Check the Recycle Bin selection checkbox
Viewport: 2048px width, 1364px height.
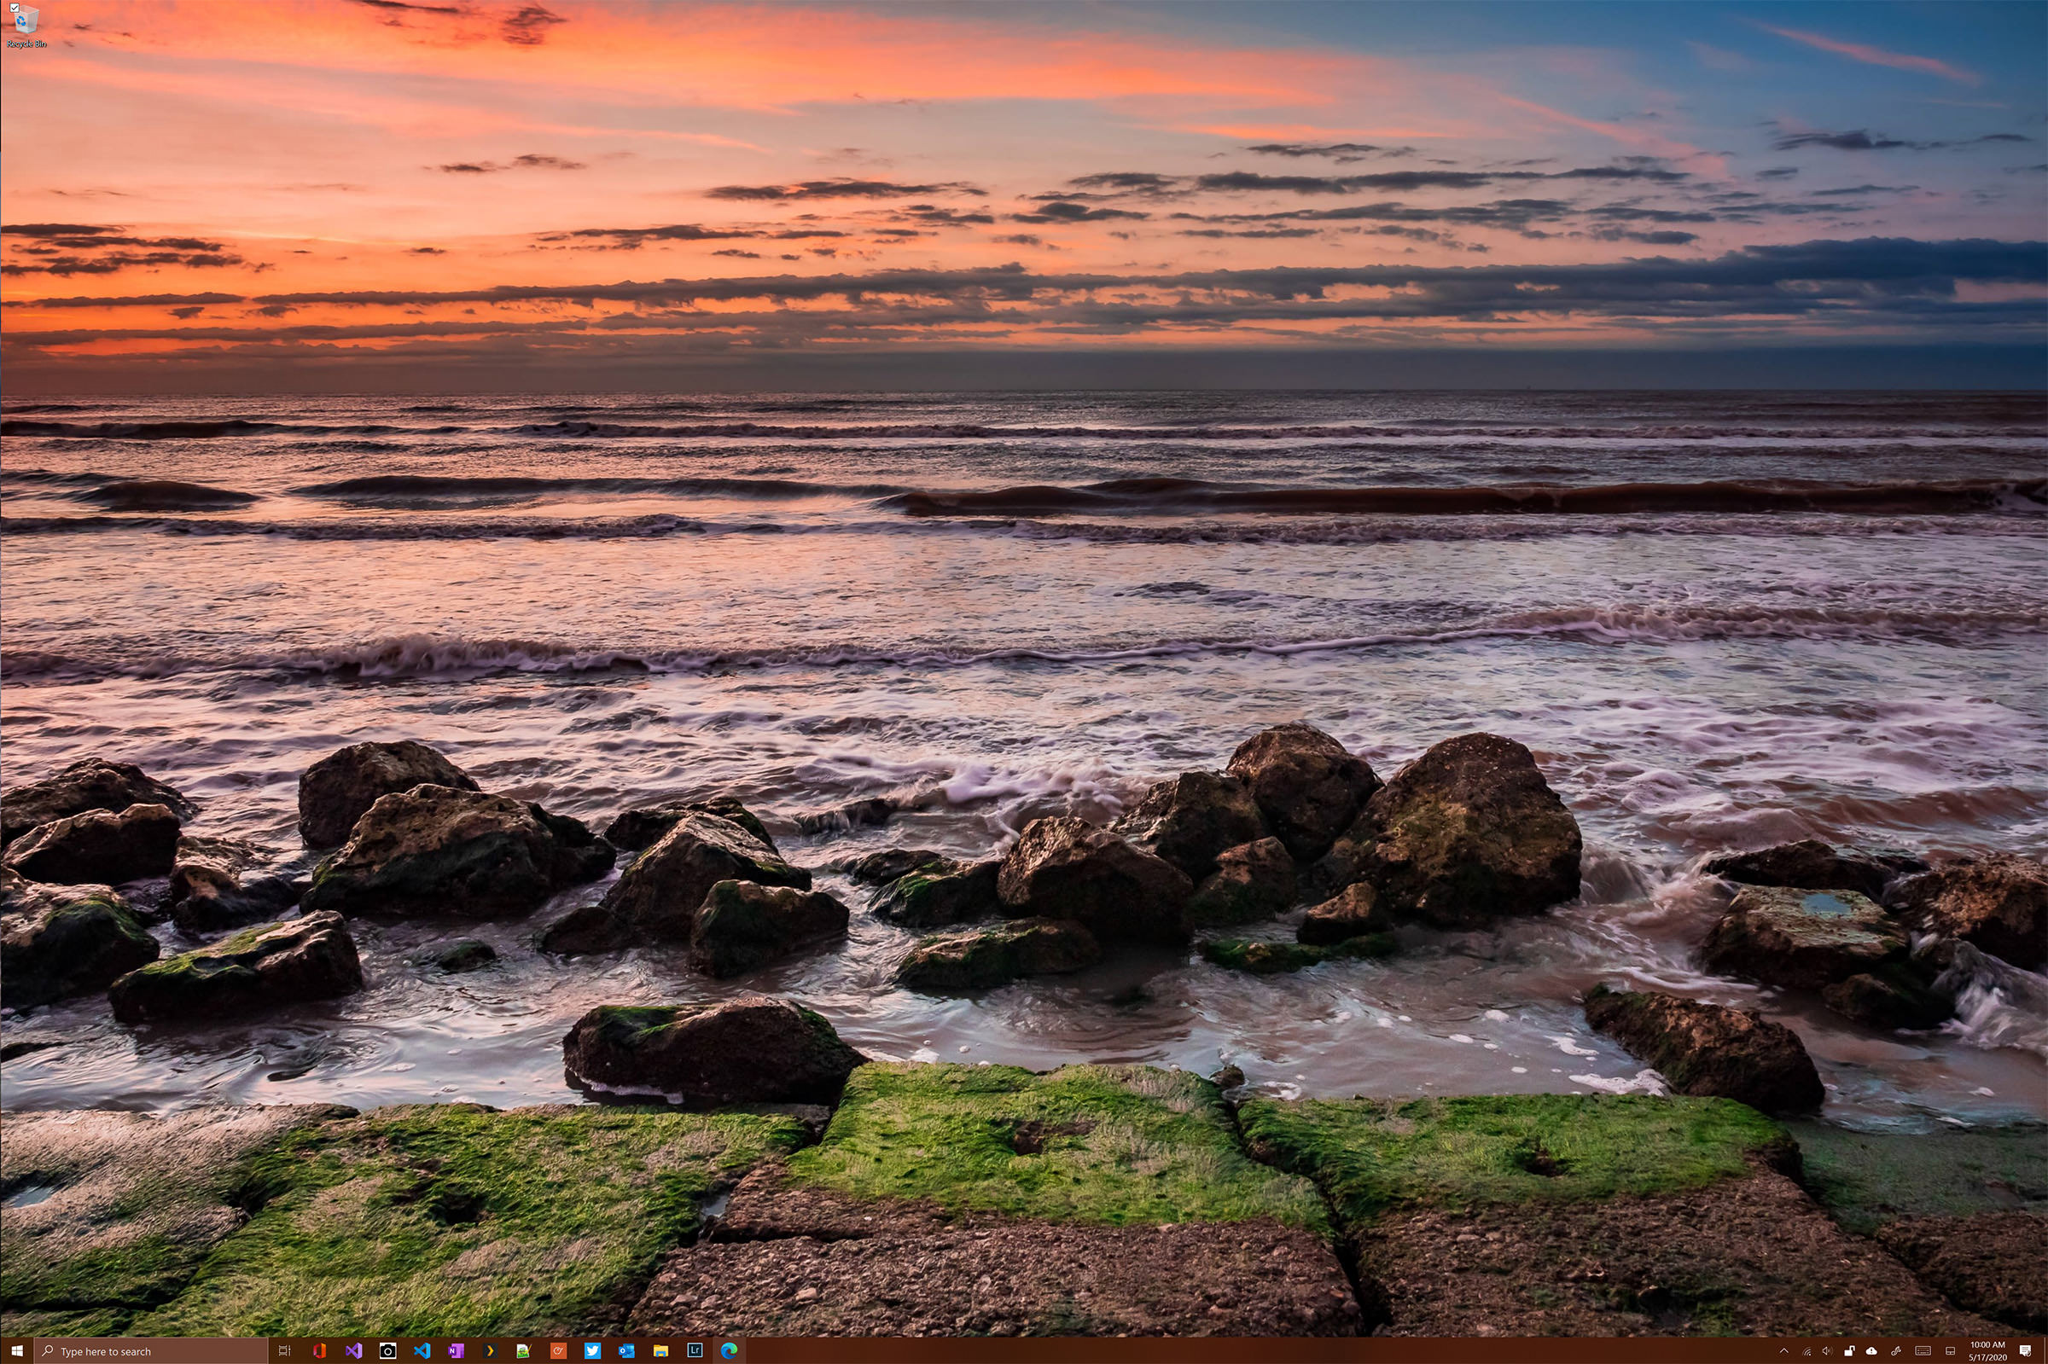(x=15, y=8)
